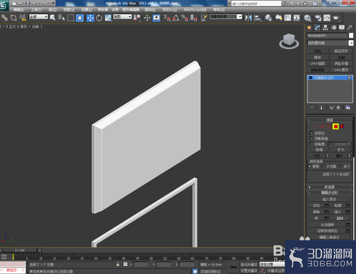Toggle Percent Snap
The image size is (356, 274).
[x=184, y=18]
